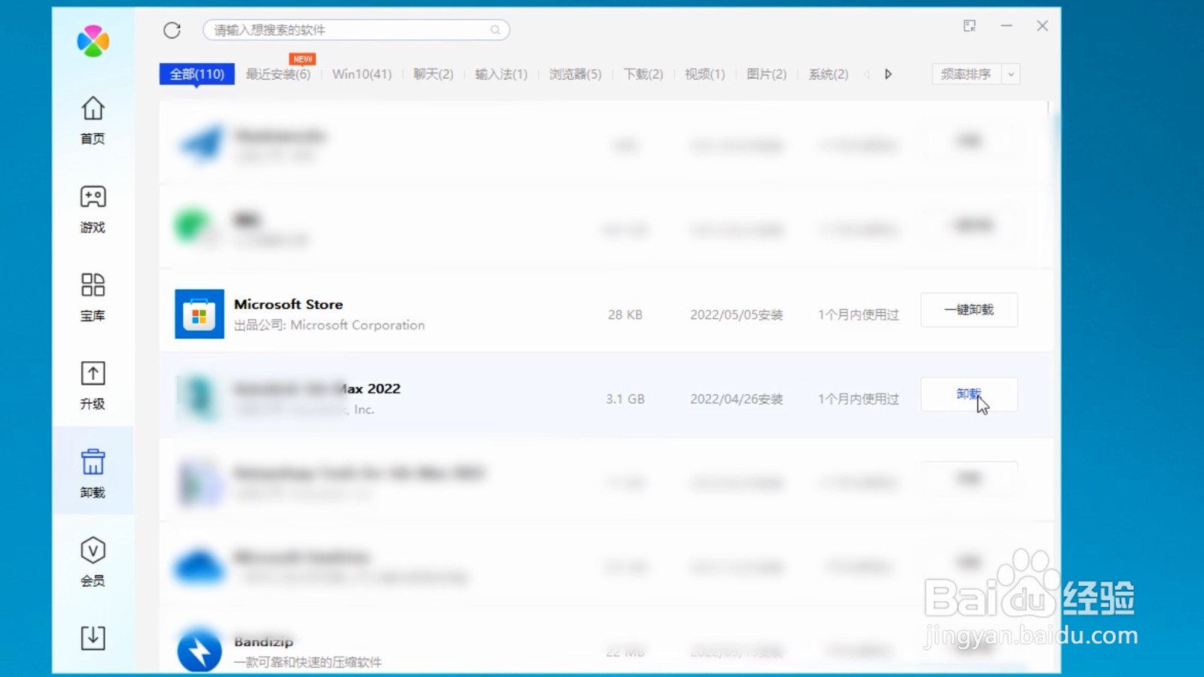Switch to 下载(2) tab
1204x677 pixels.
(x=643, y=74)
